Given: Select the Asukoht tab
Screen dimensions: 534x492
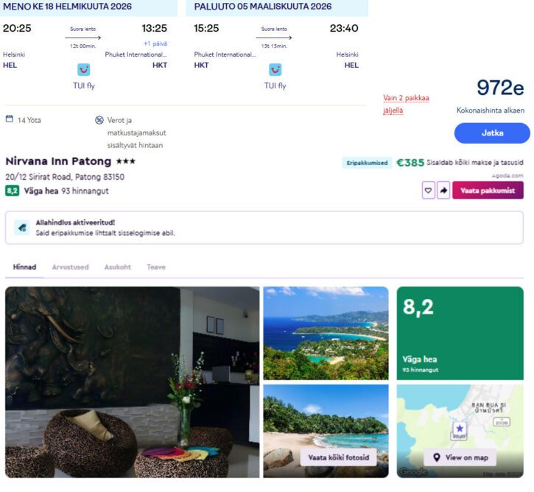Looking at the screenshot, I should click(x=117, y=267).
